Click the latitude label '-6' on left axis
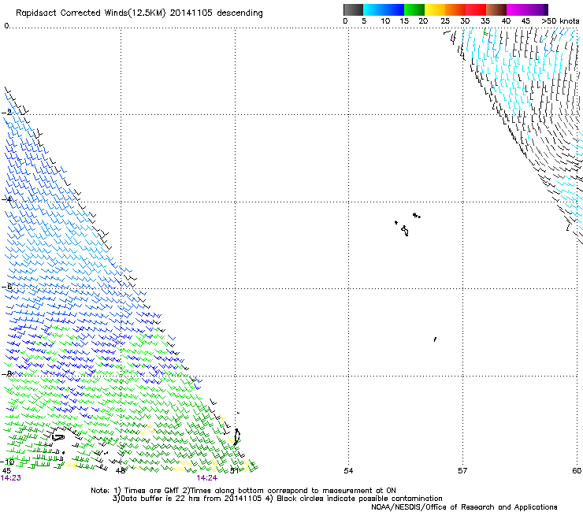 [6, 286]
